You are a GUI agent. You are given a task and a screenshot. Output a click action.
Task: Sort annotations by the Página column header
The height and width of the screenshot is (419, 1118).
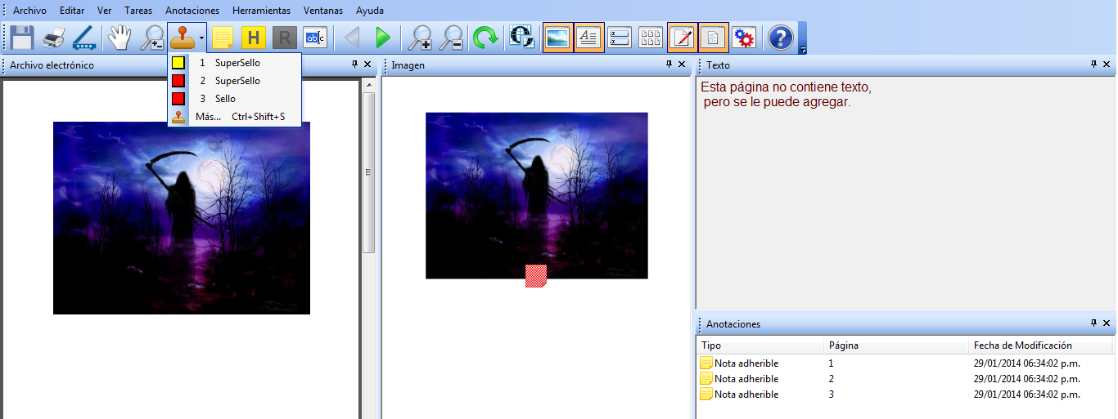pyautogui.click(x=895, y=345)
